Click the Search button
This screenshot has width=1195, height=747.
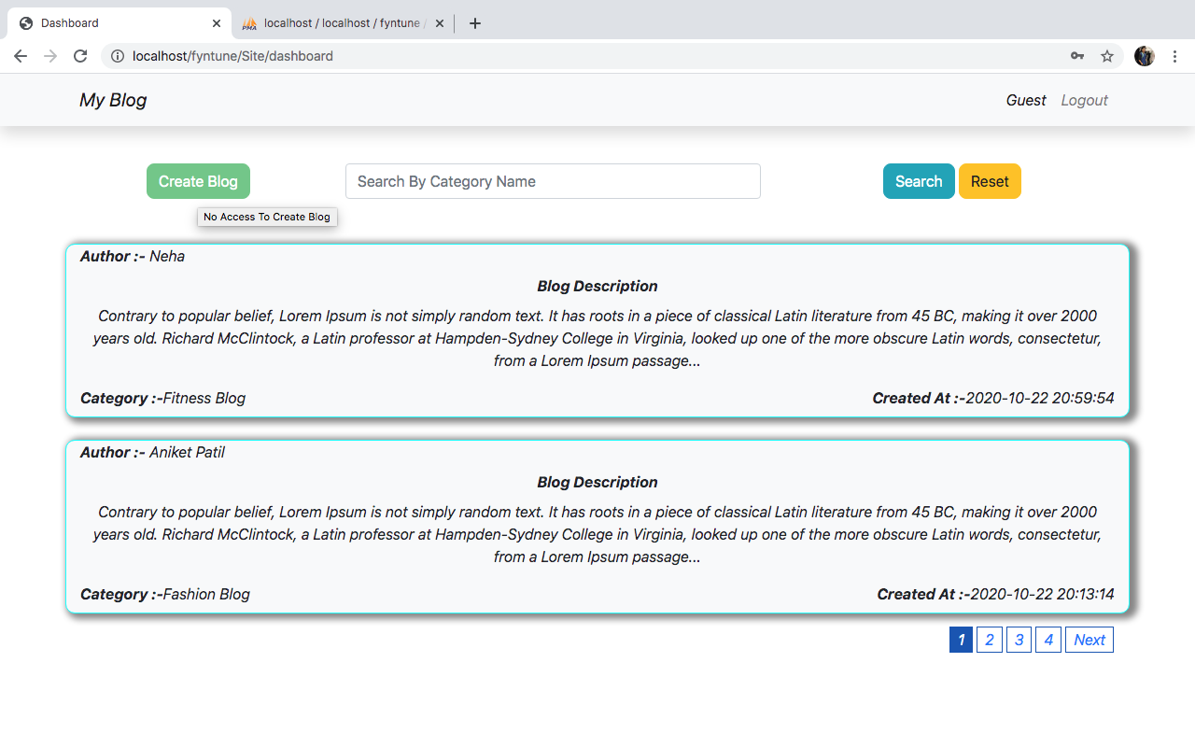click(919, 181)
